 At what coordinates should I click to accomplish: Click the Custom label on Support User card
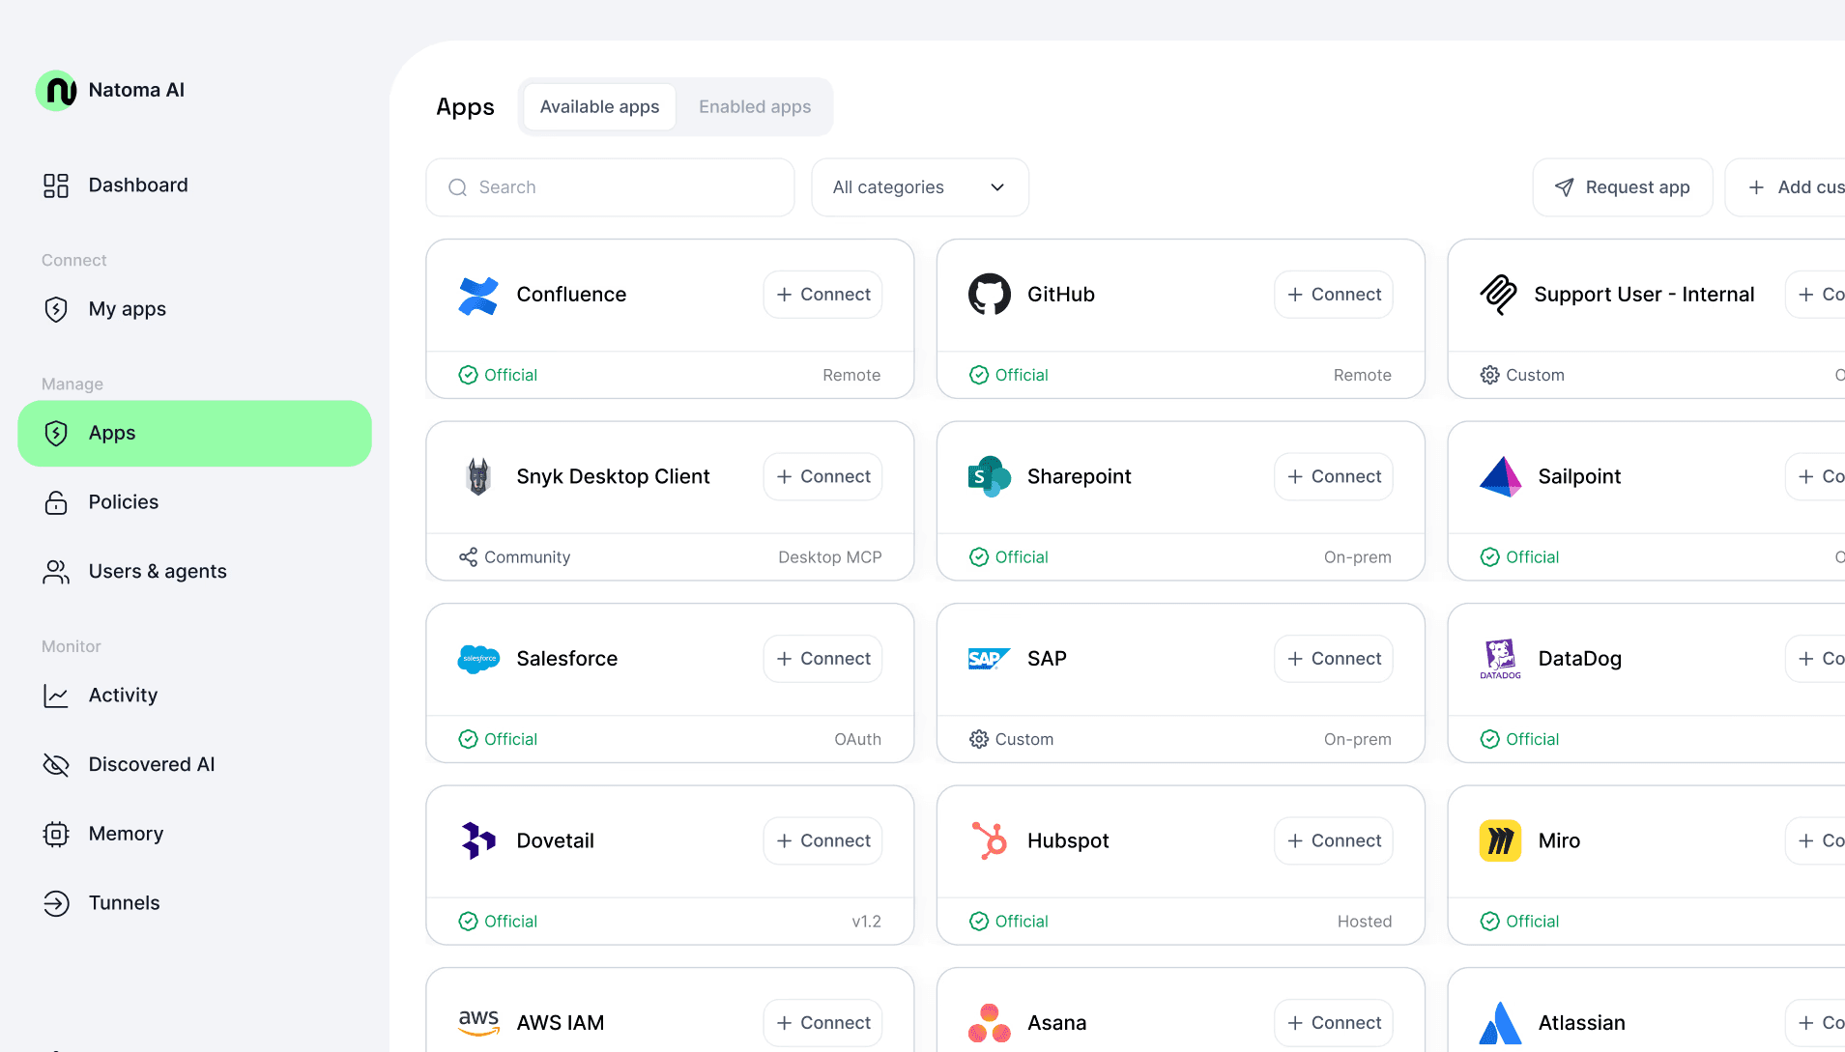pyautogui.click(x=1522, y=376)
